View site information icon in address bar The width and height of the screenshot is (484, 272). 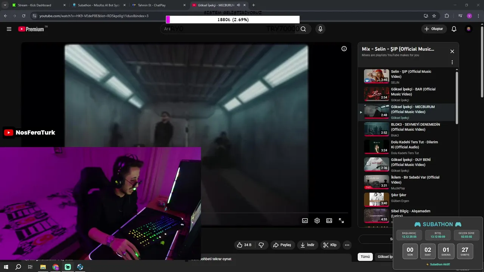34,16
